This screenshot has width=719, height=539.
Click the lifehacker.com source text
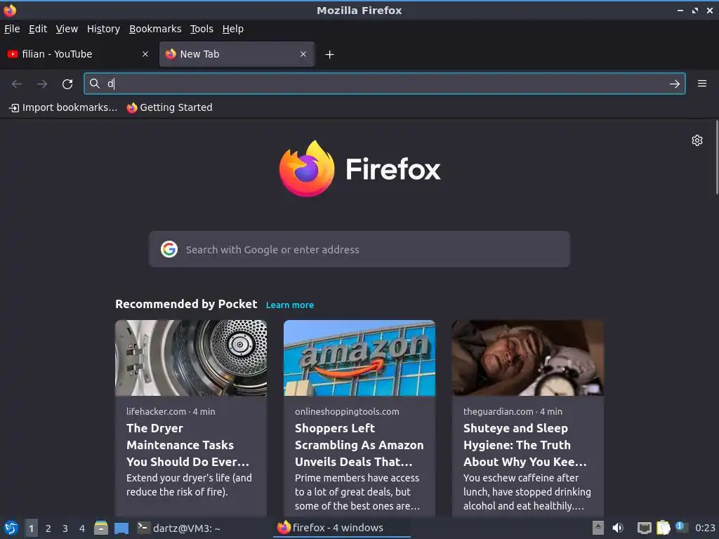pos(157,411)
